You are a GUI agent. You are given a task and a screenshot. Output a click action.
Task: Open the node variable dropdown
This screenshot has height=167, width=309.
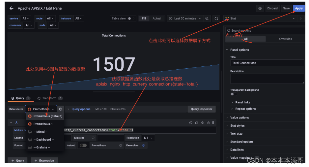pos(53,25)
